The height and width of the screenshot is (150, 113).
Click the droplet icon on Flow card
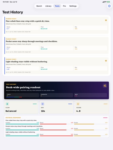(x=7, y=104)
